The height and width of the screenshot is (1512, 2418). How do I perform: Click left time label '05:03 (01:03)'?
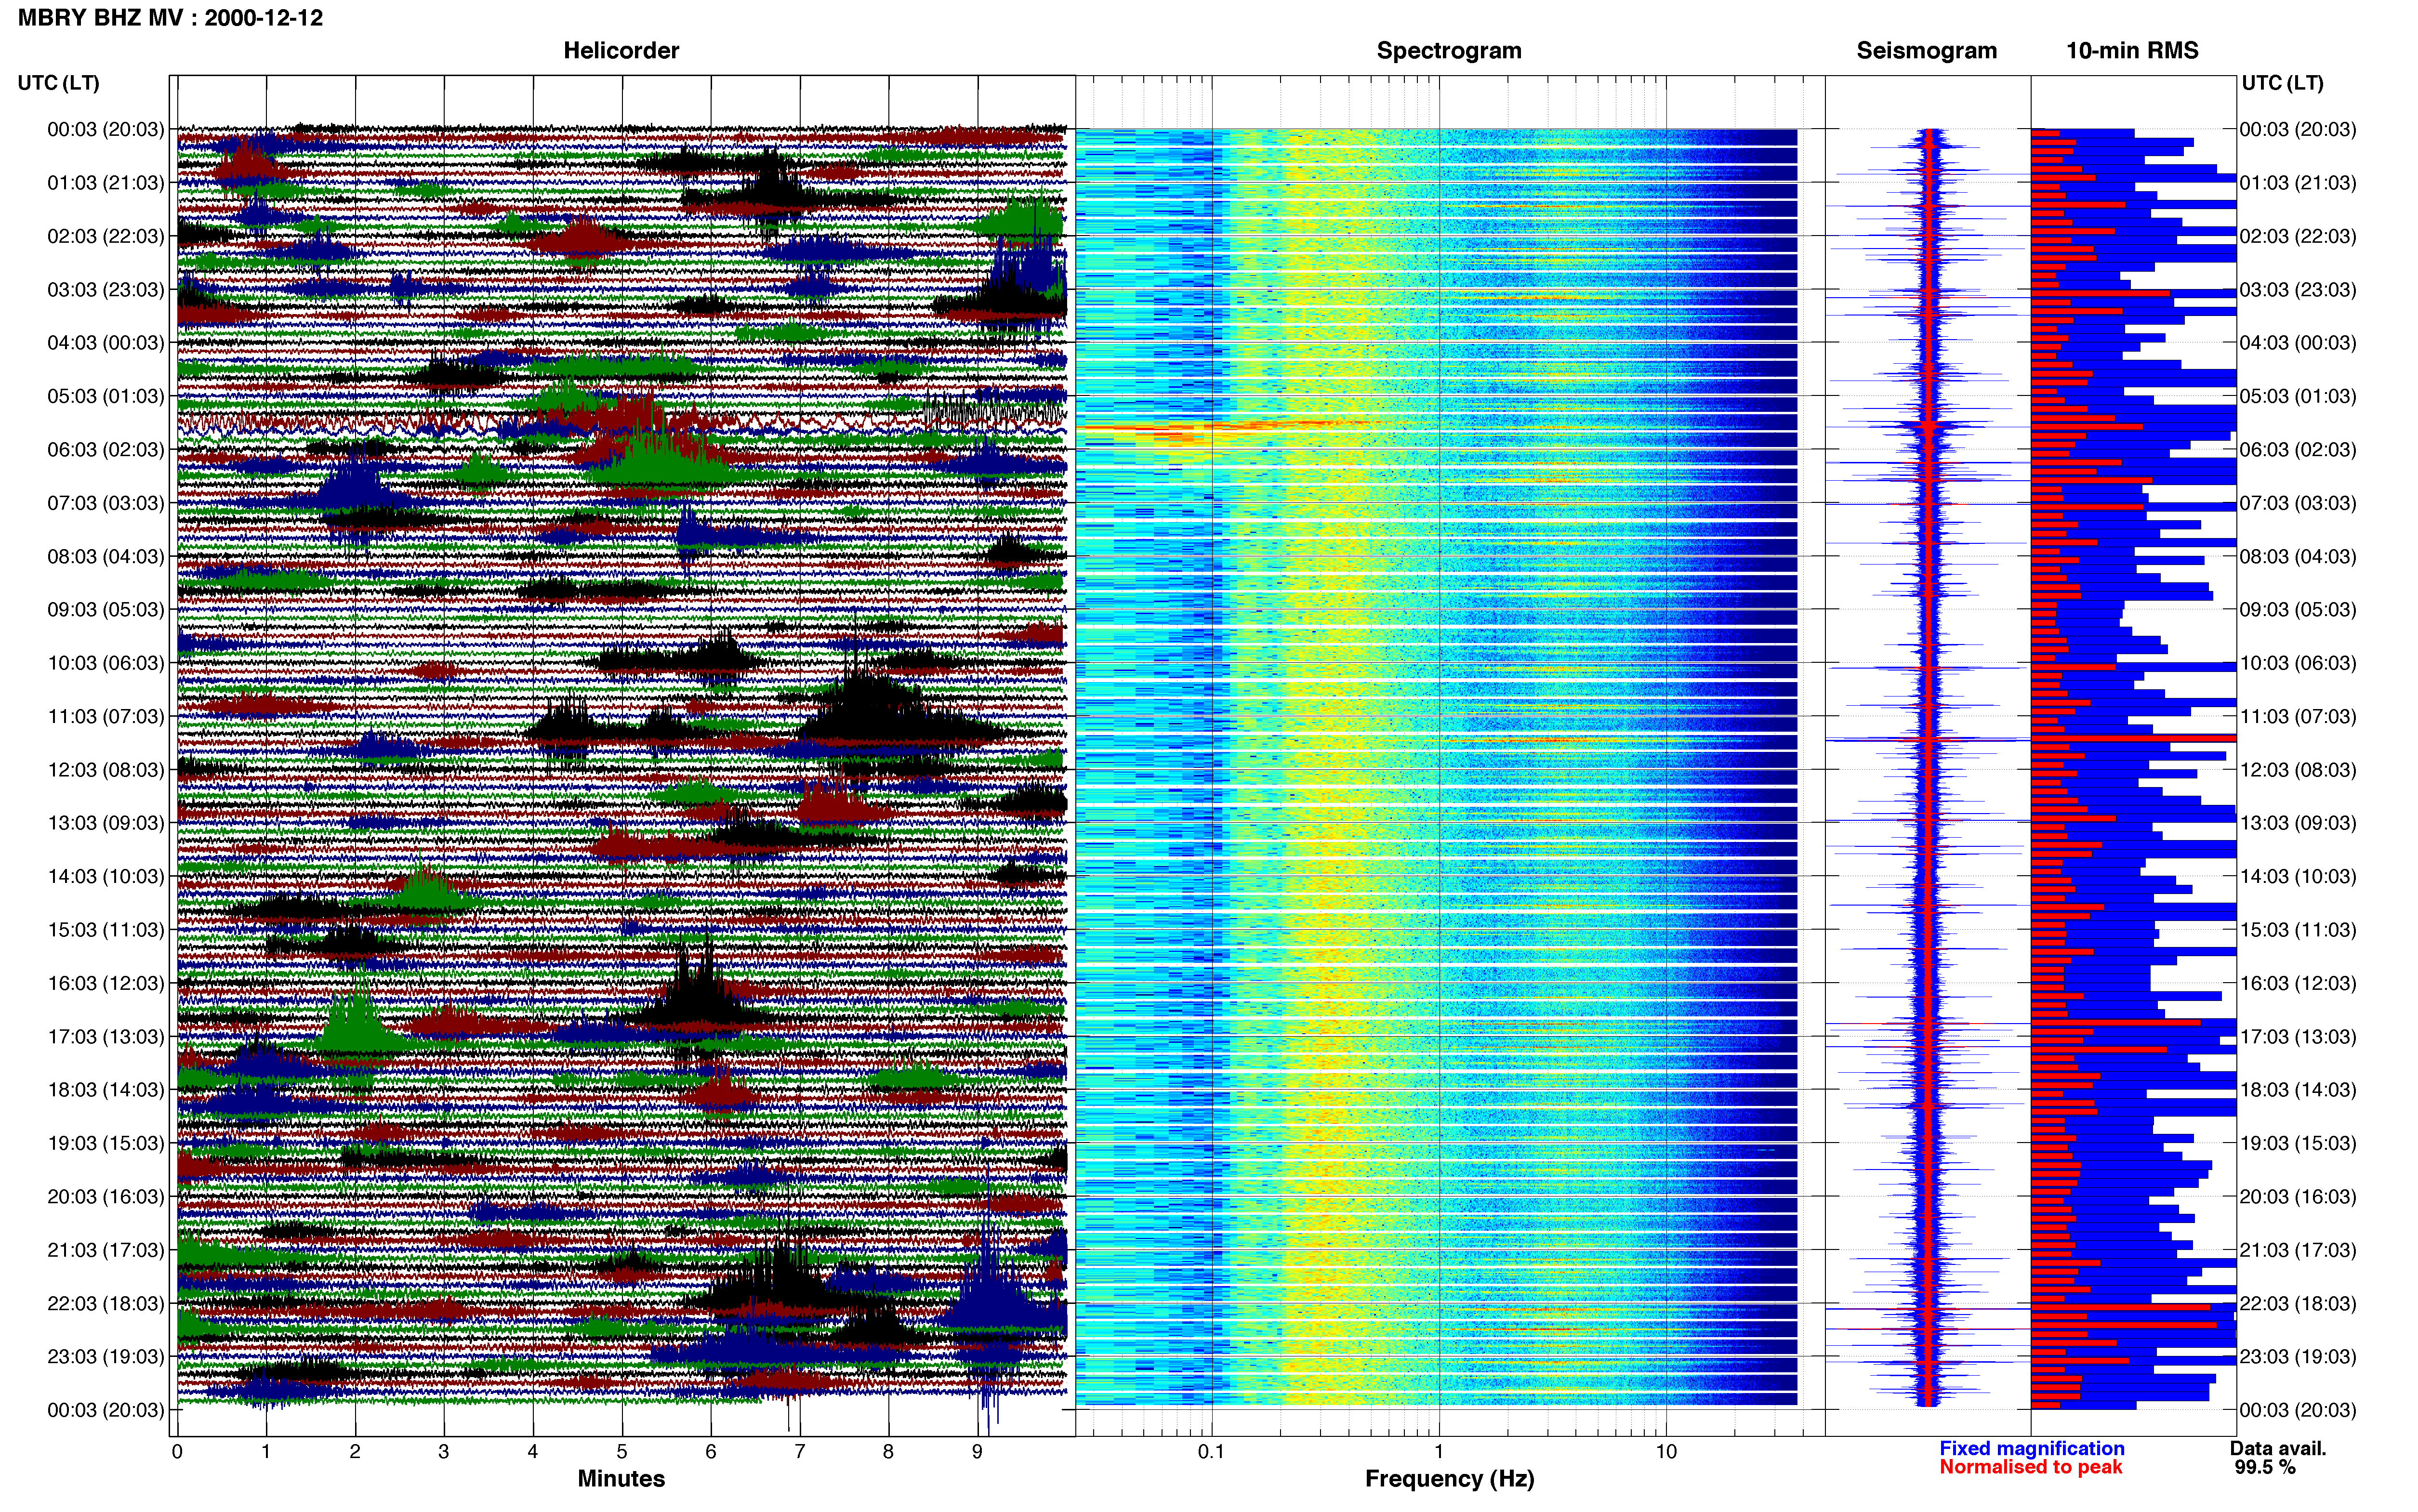tap(106, 396)
